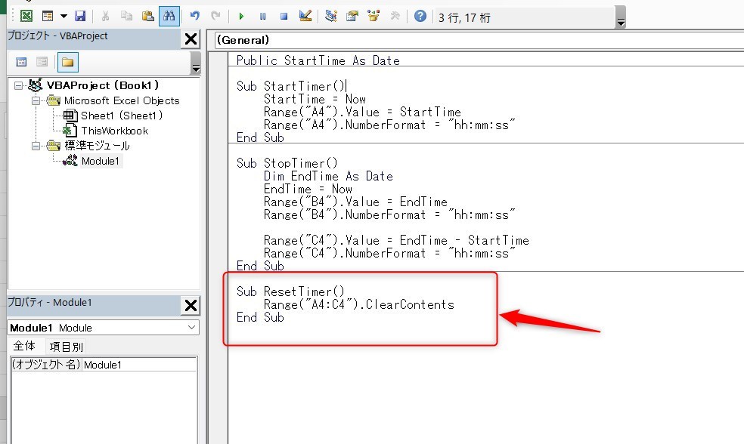Click the Sub ResetTimer() code line
The width and height of the screenshot is (744, 444).
click(290, 291)
